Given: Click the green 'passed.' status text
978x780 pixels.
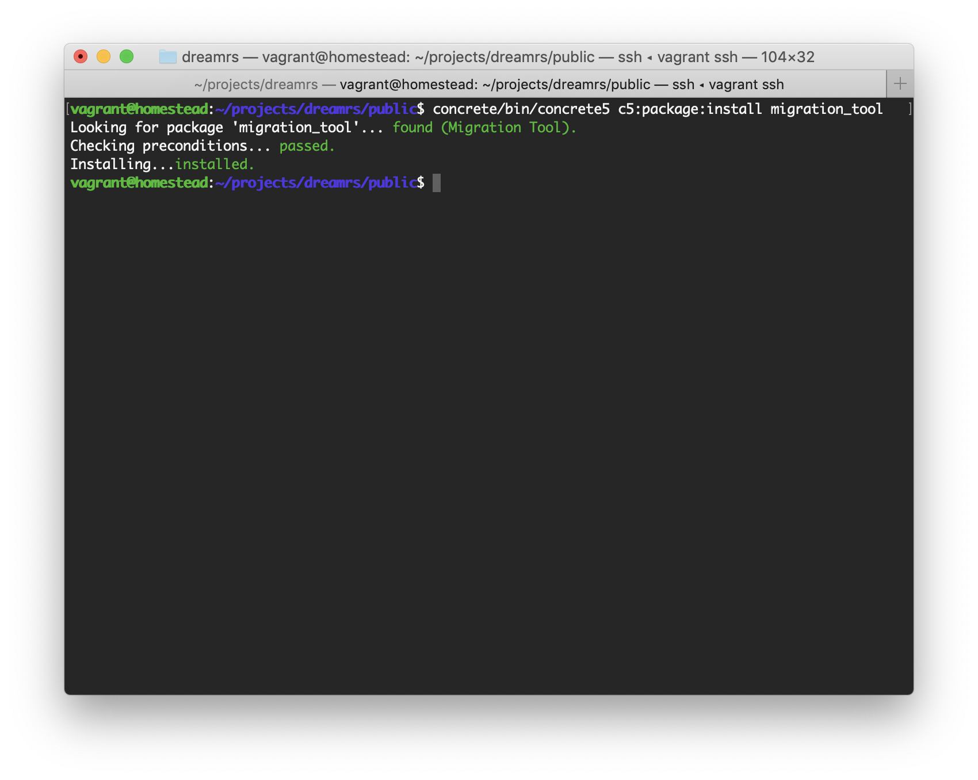Looking at the screenshot, I should coord(307,146).
